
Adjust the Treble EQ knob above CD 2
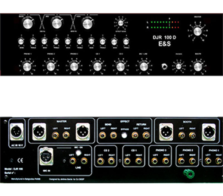coord(126,41)
